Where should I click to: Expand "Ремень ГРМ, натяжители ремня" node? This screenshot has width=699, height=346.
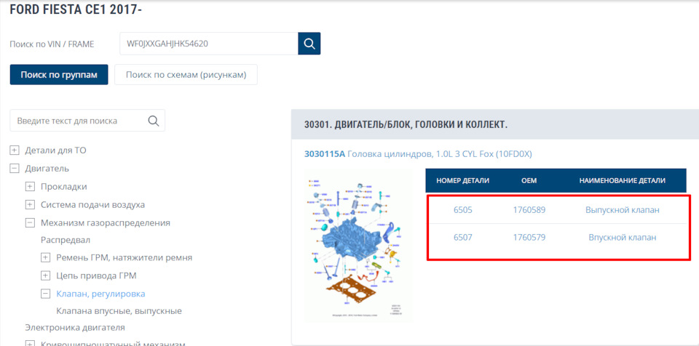click(45, 258)
